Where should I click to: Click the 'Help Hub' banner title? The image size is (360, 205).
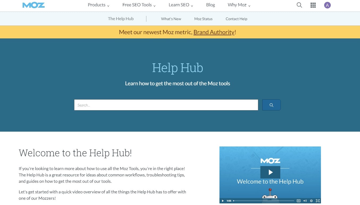tap(177, 68)
